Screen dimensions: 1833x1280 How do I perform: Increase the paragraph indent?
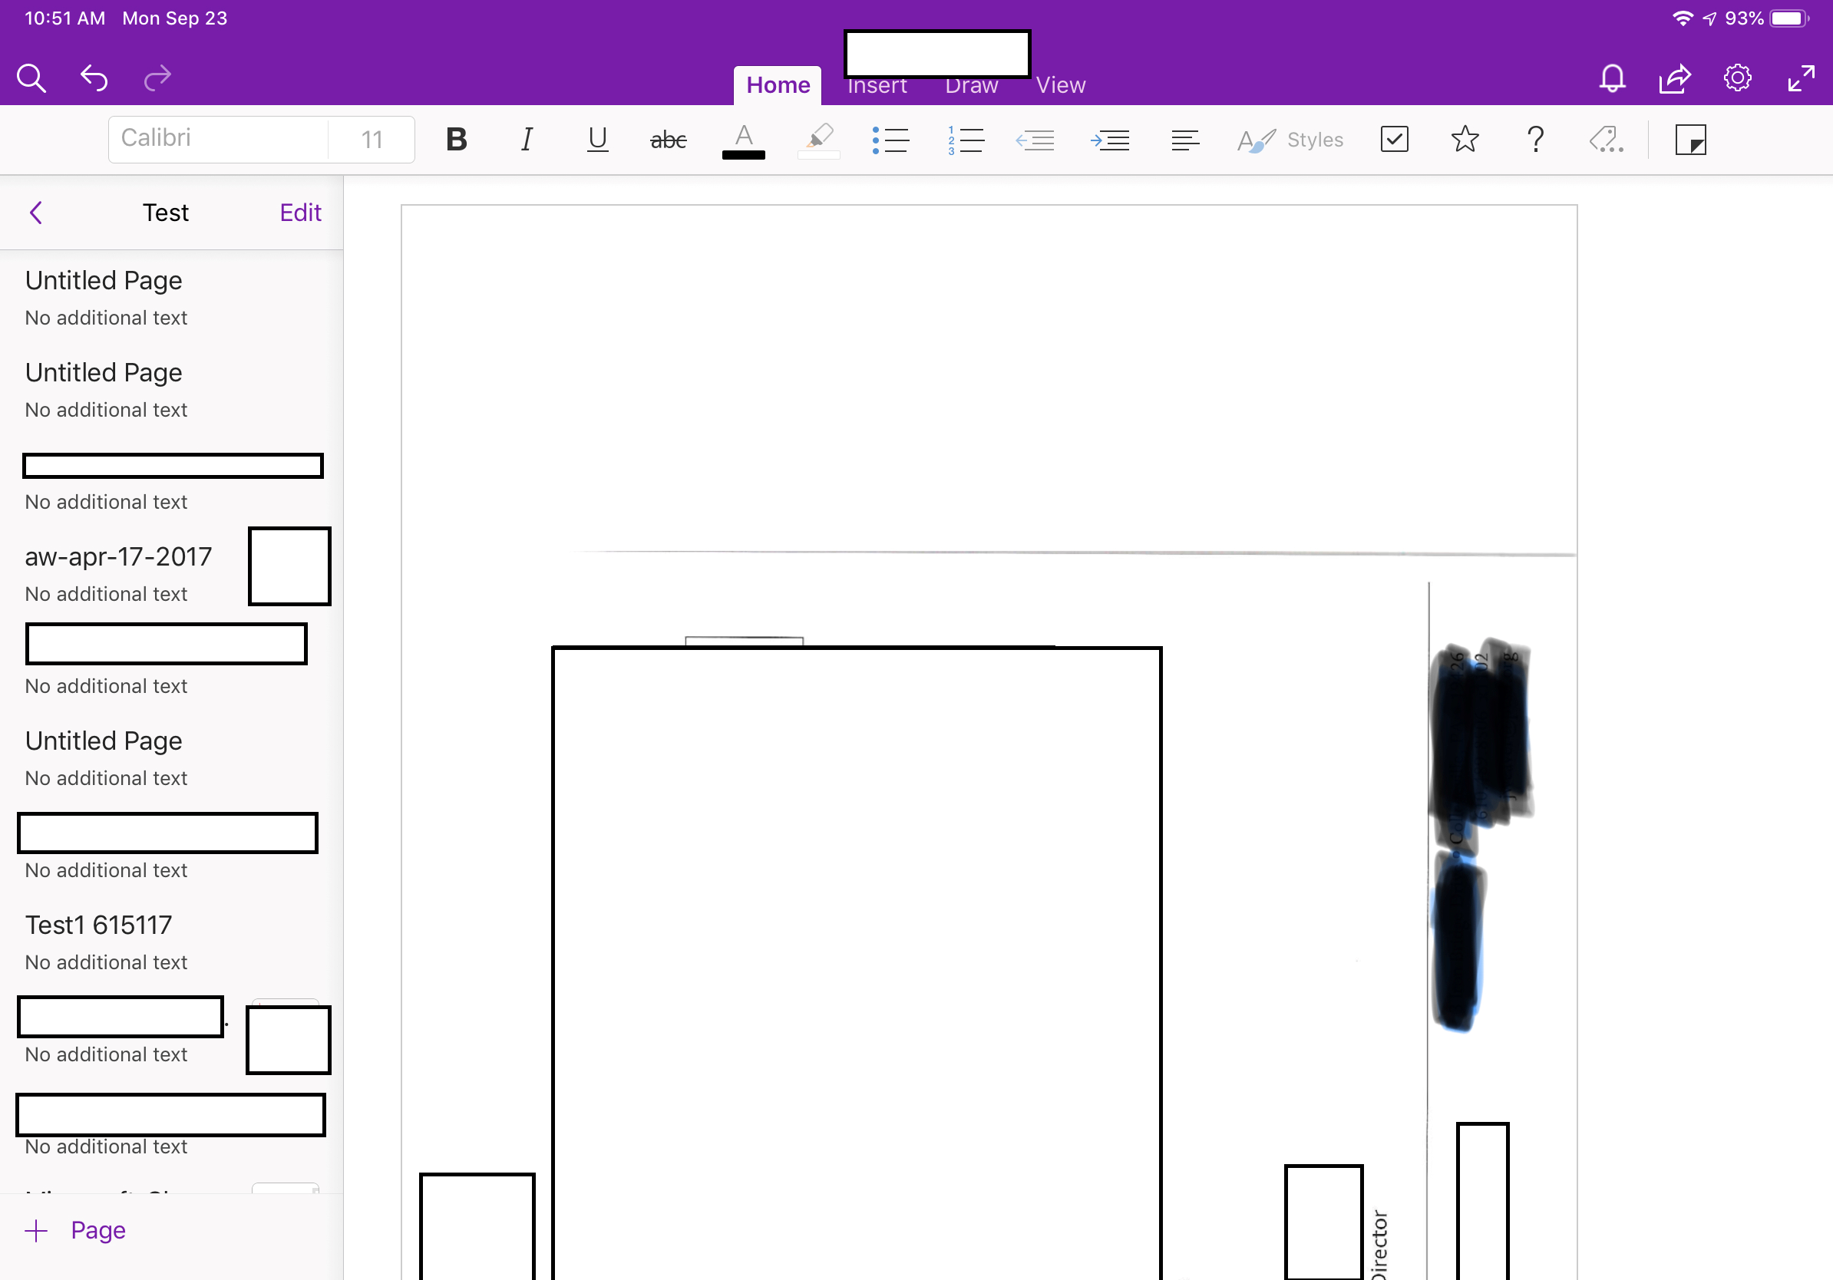pos(1110,140)
